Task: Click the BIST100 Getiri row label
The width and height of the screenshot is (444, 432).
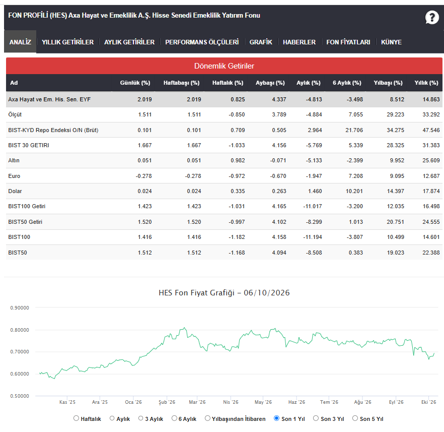Action: 27,206
